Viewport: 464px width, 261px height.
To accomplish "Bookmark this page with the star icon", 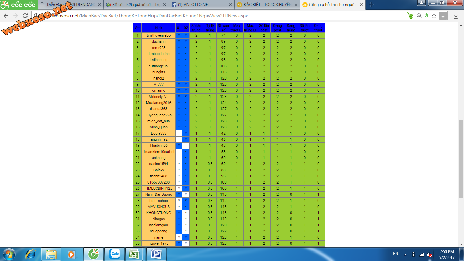I will (434, 16).
